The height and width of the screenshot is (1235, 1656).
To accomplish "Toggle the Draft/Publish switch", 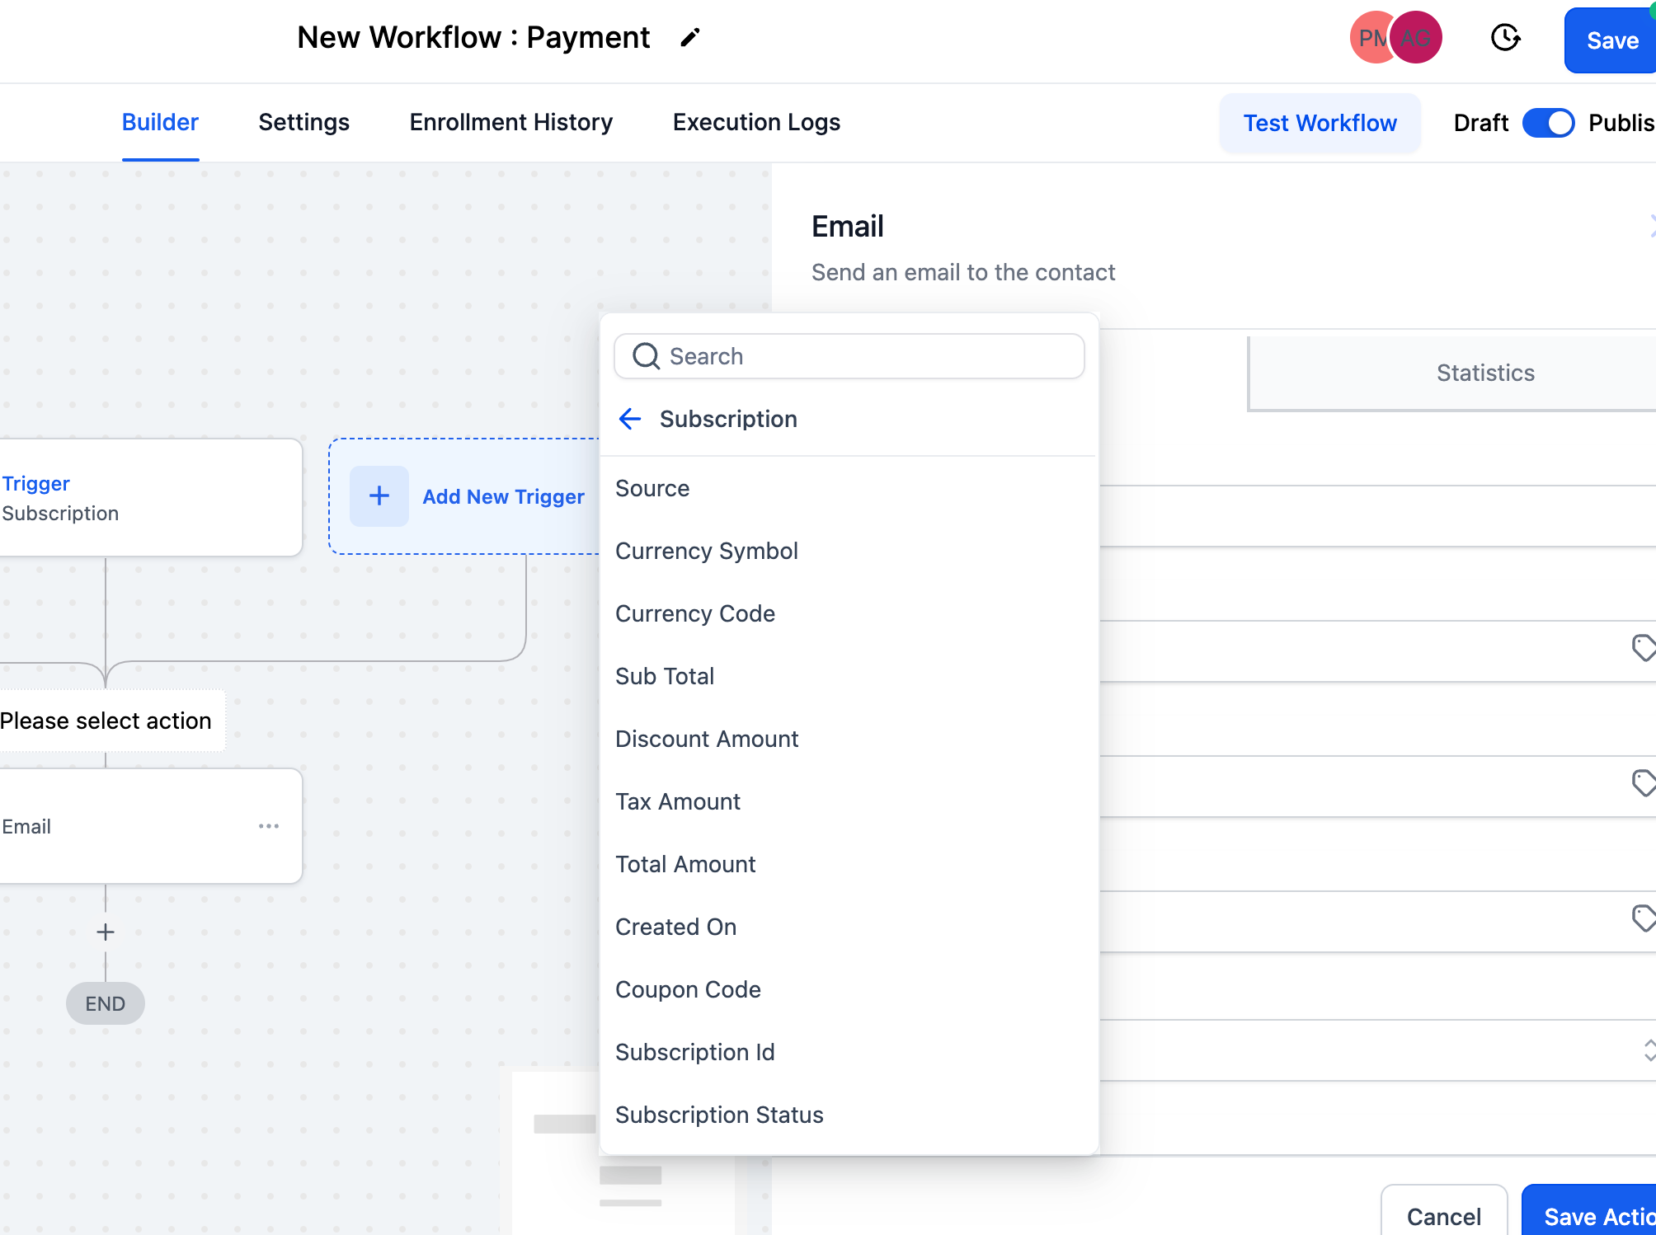I will click(x=1548, y=123).
